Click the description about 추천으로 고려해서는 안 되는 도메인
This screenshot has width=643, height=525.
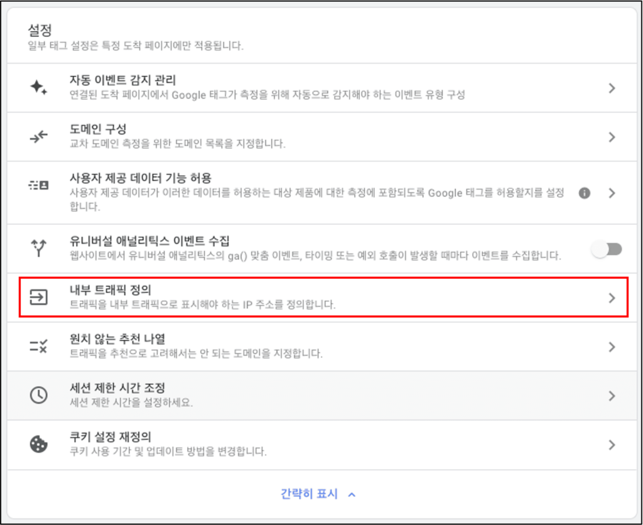[196, 353]
